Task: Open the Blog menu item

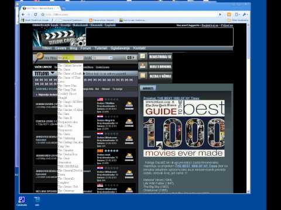Action: point(73,48)
